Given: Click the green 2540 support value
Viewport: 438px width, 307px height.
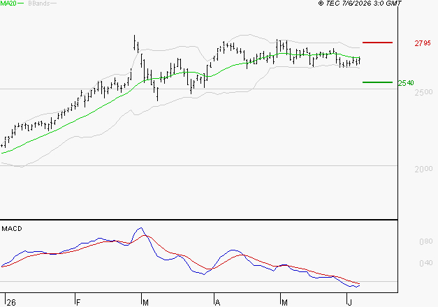Looking at the screenshot, I should 406,83.
